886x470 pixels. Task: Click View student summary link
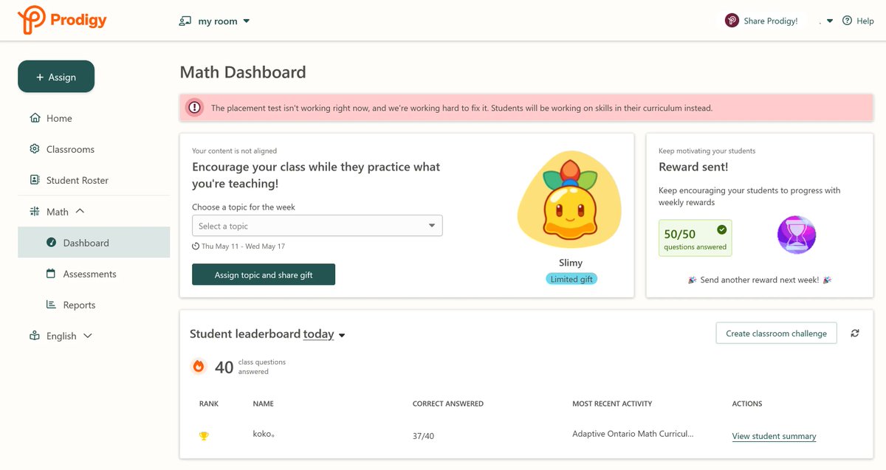pyautogui.click(x=774, y=436)
